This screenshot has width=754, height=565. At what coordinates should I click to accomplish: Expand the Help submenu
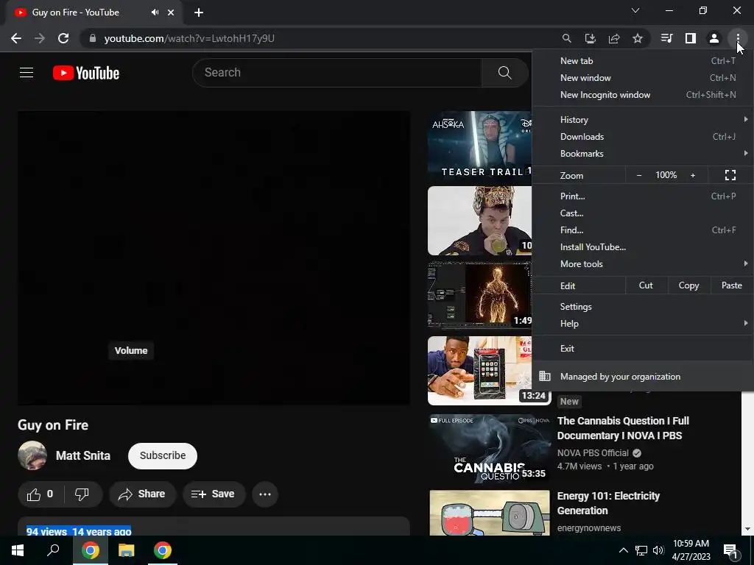point(642,324)
